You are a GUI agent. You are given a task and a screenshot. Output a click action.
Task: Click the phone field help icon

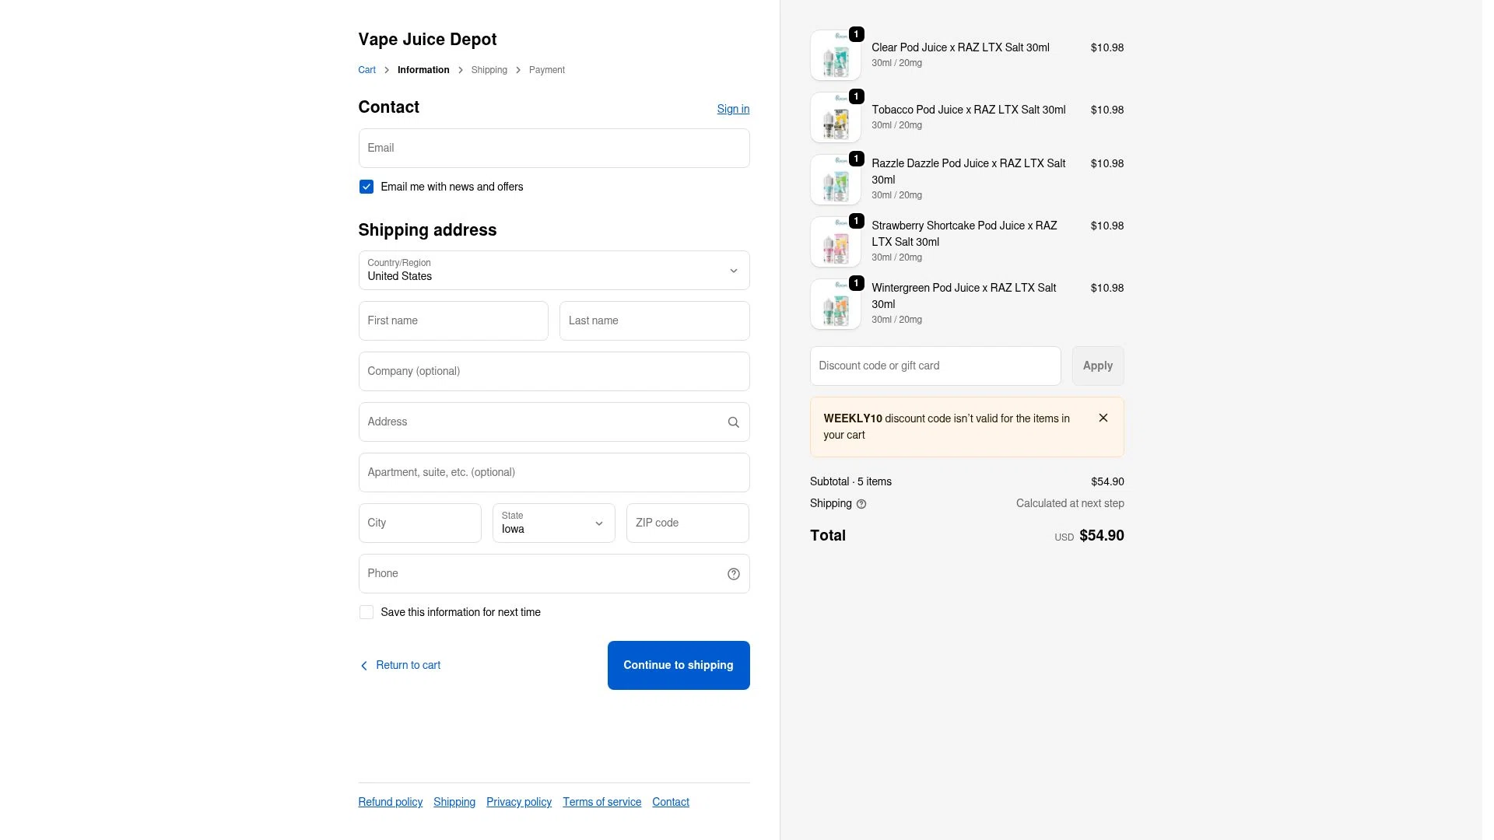(x=733, y=574)
